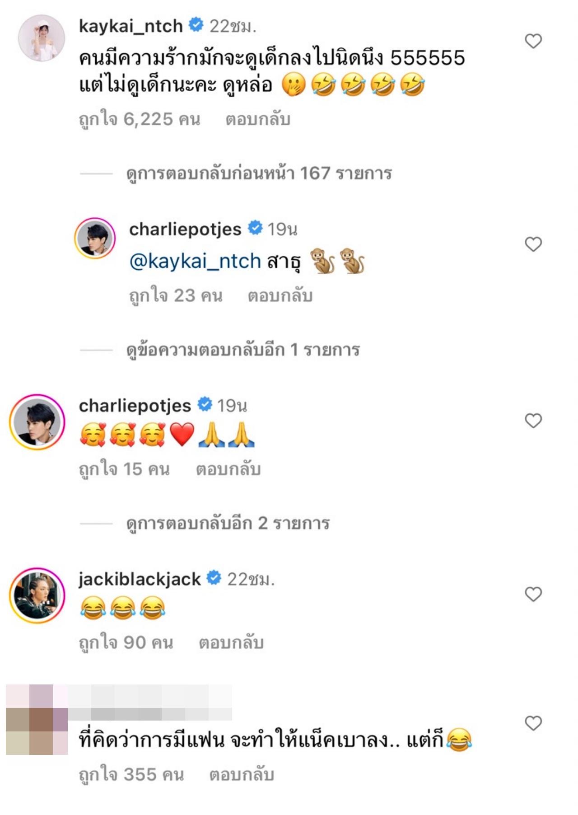Image resolution: width=578 pixels, height=815 pixels.
Task: Tap the verified badge beside kaykai_ntch
Action: 196,25
